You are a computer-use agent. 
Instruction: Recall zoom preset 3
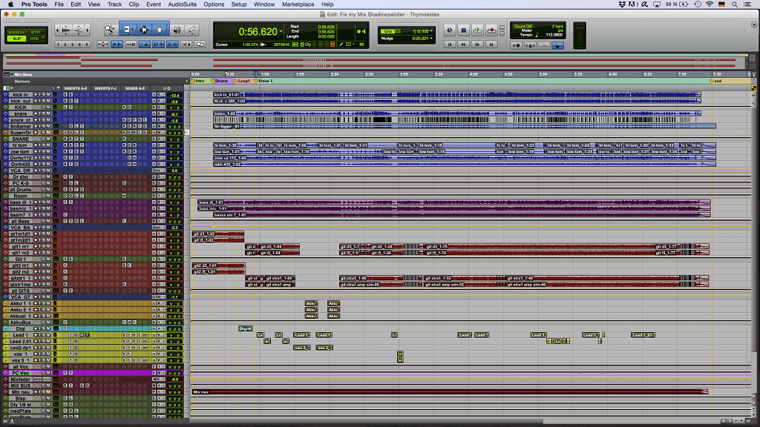click(72, 44)
